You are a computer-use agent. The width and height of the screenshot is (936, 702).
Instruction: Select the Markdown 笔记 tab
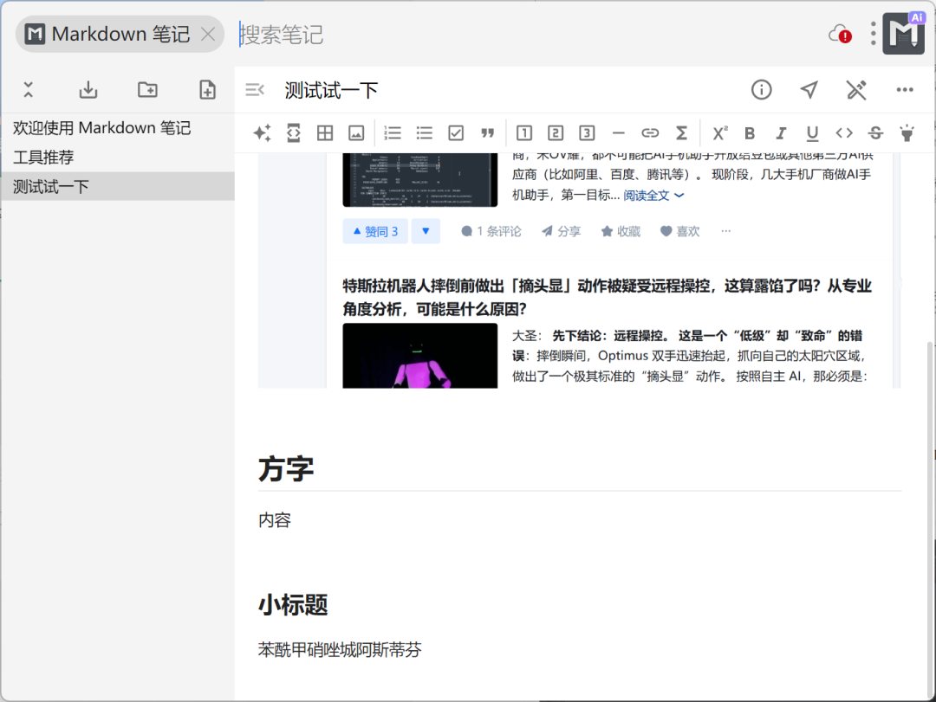click(120, 34)
